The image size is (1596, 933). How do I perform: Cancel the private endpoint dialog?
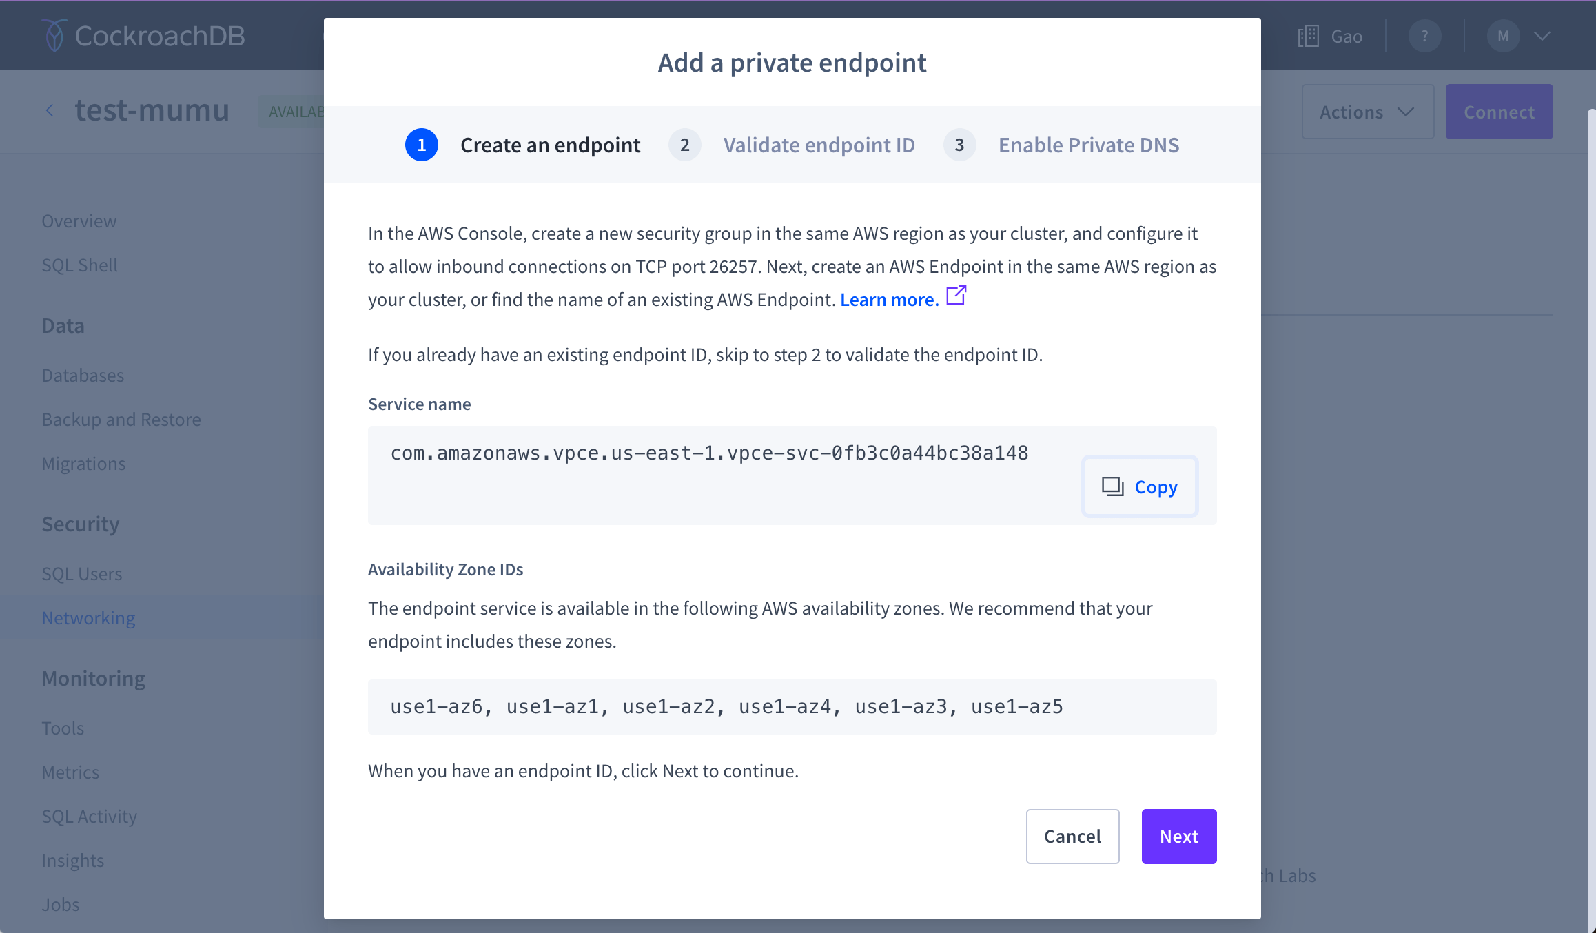1072,836
